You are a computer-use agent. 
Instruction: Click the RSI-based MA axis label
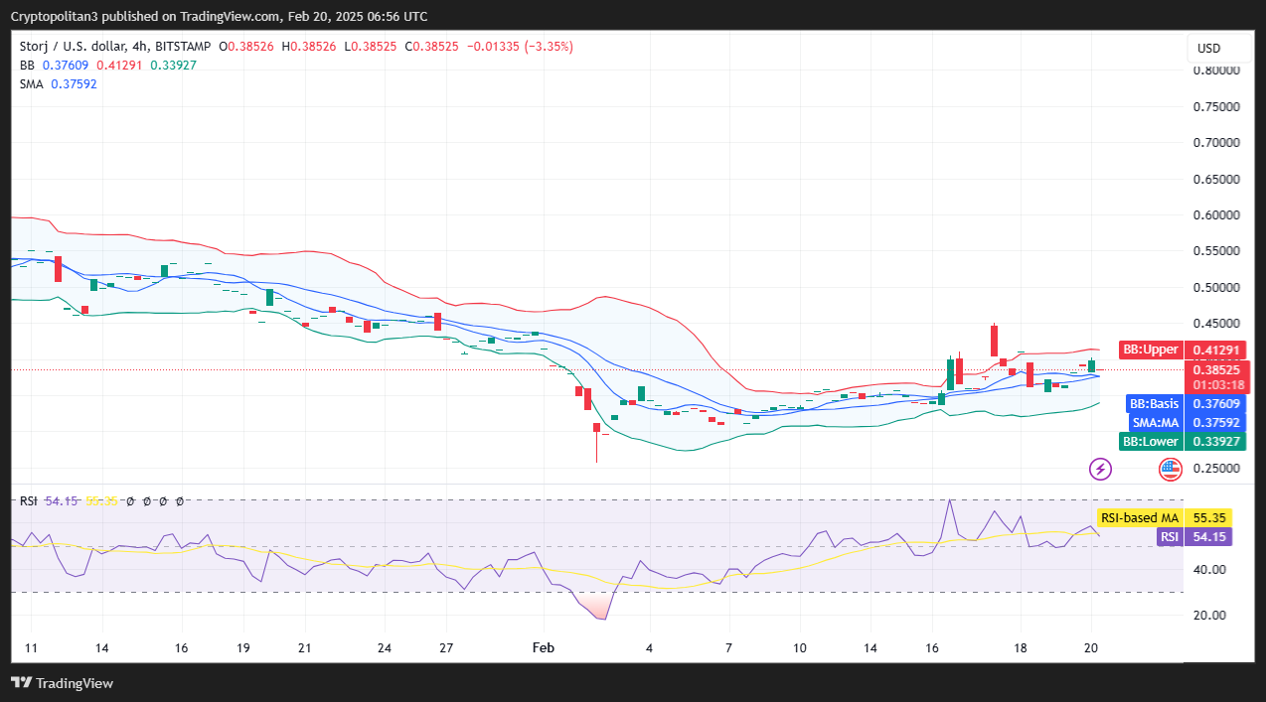(1139, 518)
